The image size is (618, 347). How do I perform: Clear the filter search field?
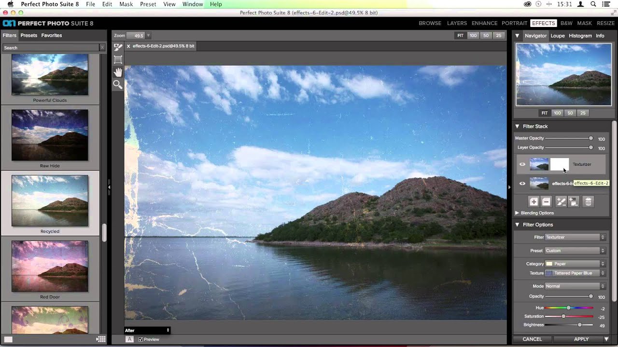pos(102,48)
